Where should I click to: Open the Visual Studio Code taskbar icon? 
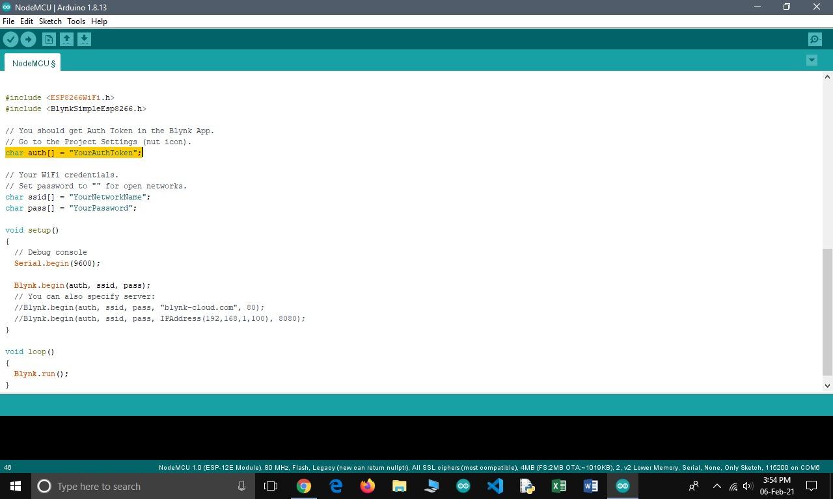(495, 486)
